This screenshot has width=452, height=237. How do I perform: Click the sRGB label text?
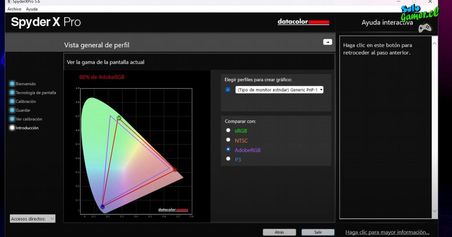click(241, 131)
